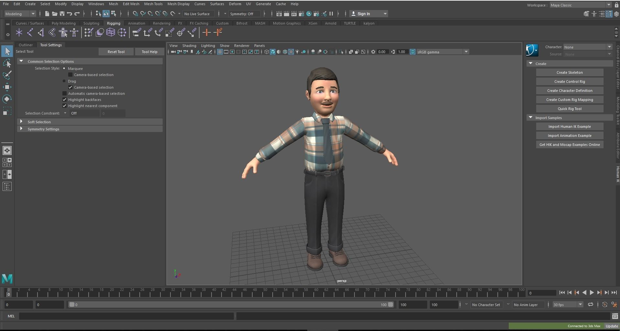Switch to the Outliner tab

[x=26, y=45]
